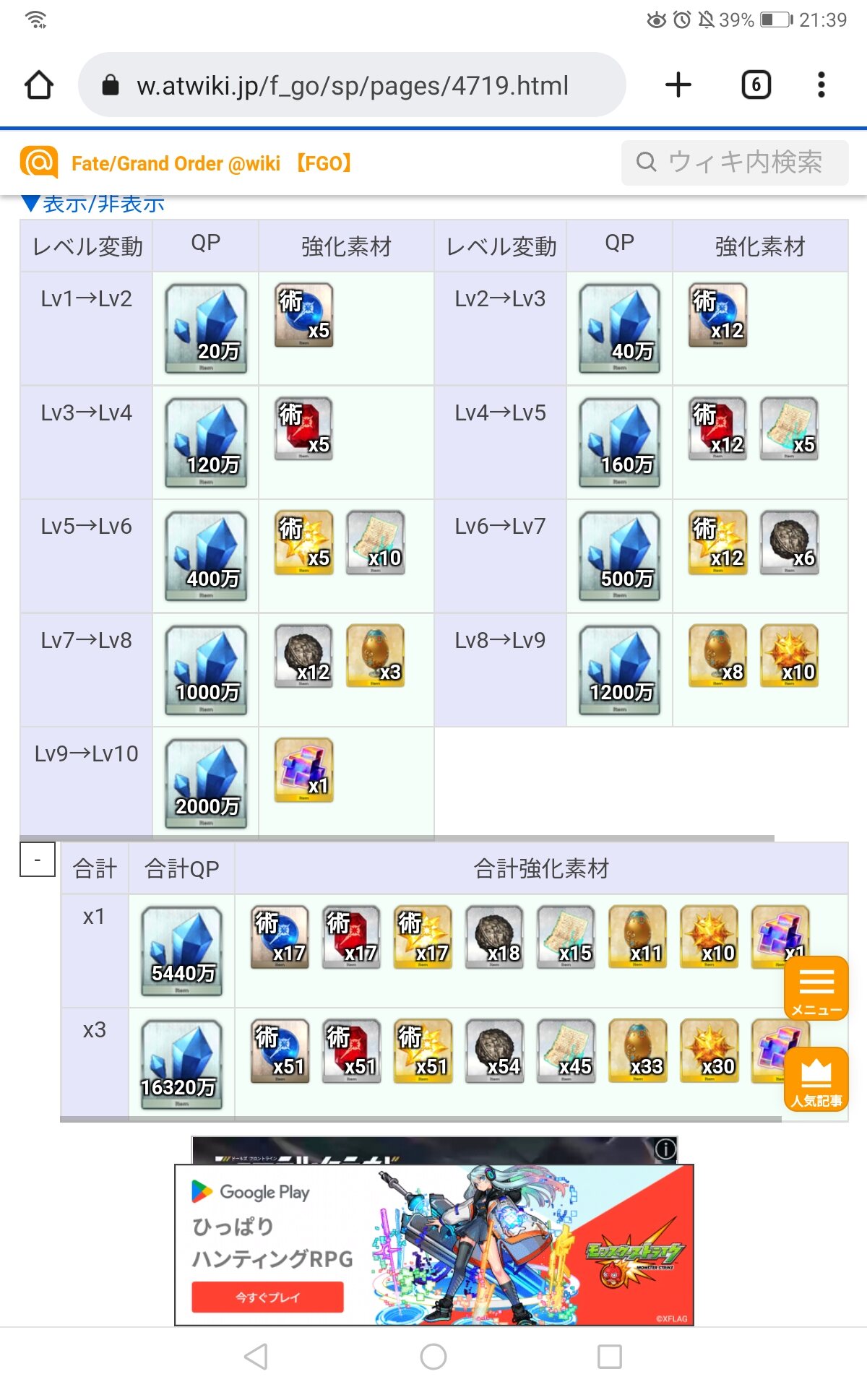Tap the 20万 QP crystal icon

pyautogui.click(x=206, y=329)
